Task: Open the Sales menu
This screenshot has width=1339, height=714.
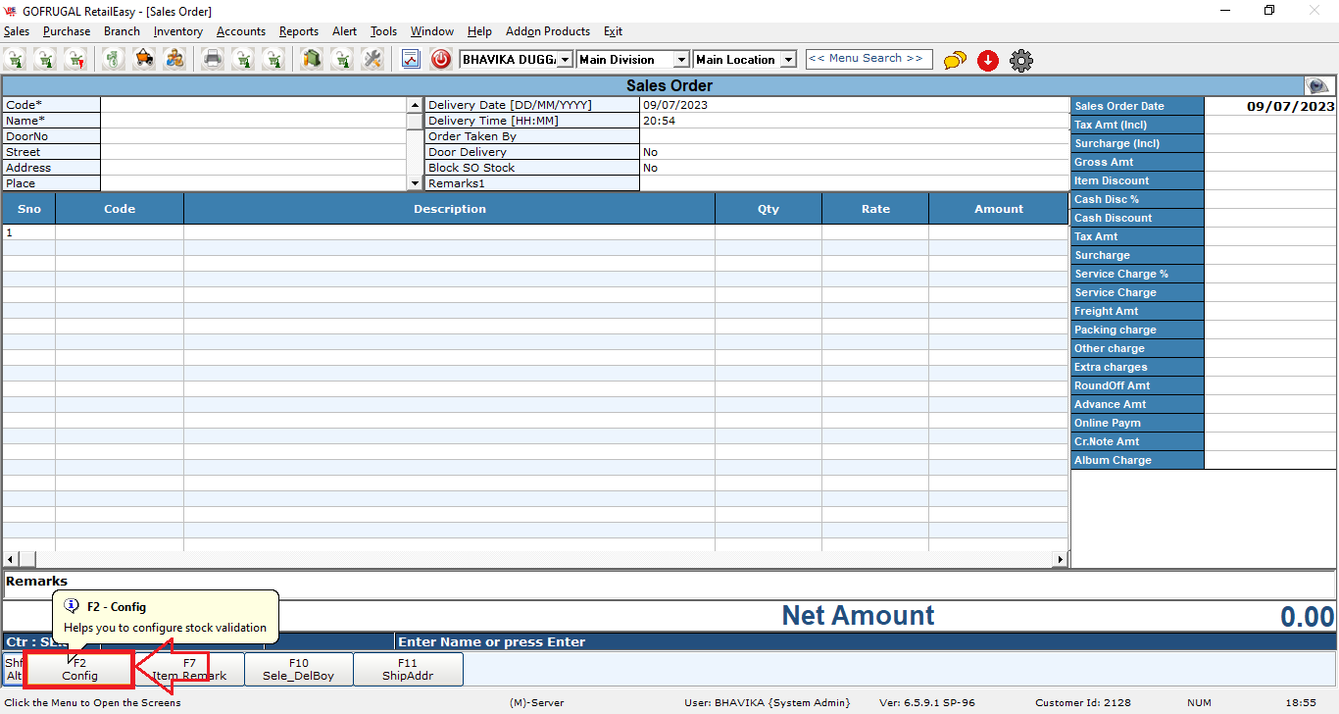Action: (x=17, y=31)
